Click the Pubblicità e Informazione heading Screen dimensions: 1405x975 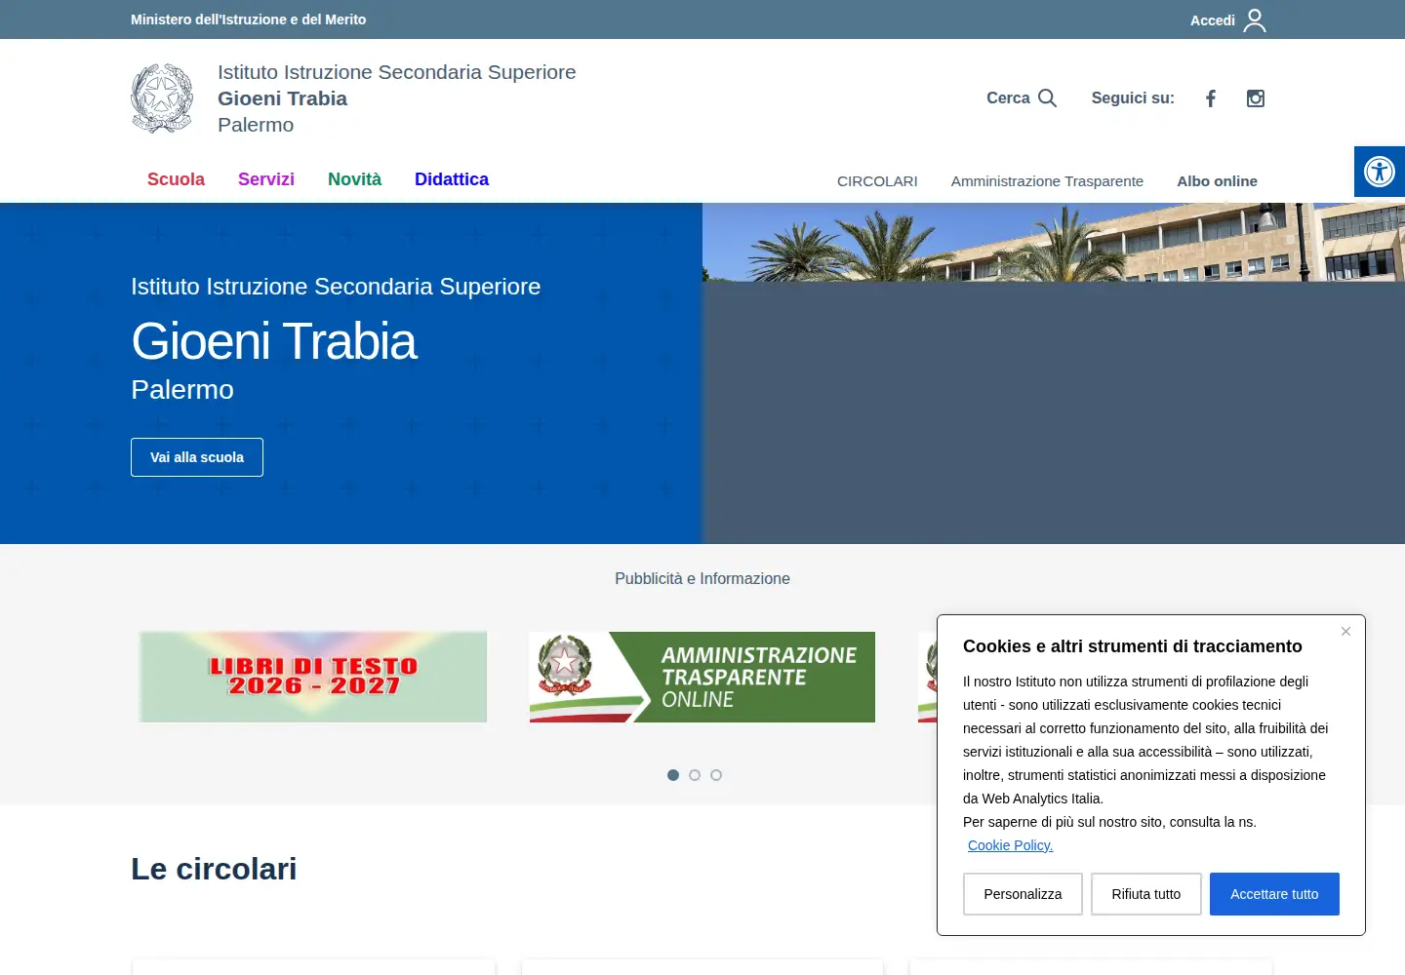click(x=702, y=578)
